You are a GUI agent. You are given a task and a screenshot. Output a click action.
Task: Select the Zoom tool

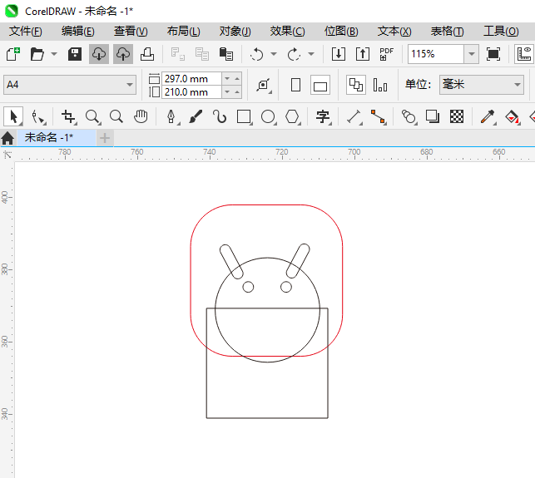tap(93, 116)
